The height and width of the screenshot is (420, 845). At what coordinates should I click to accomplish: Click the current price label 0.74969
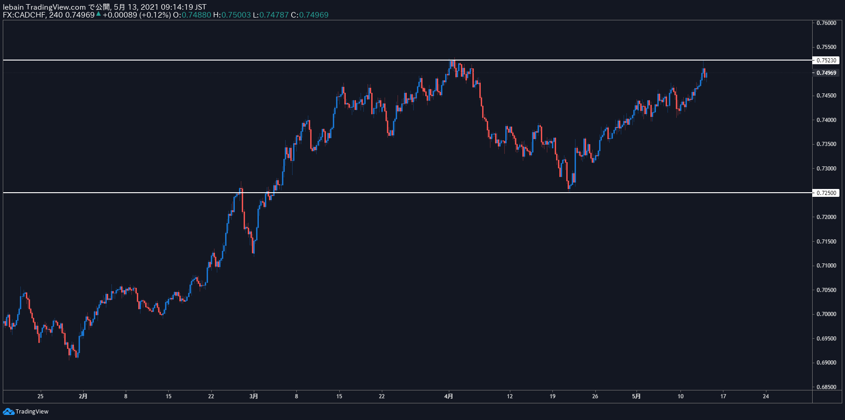point(827,73)
